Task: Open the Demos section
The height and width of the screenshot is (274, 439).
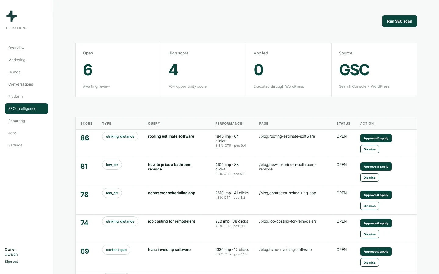Action: click(x=27, y=72)
